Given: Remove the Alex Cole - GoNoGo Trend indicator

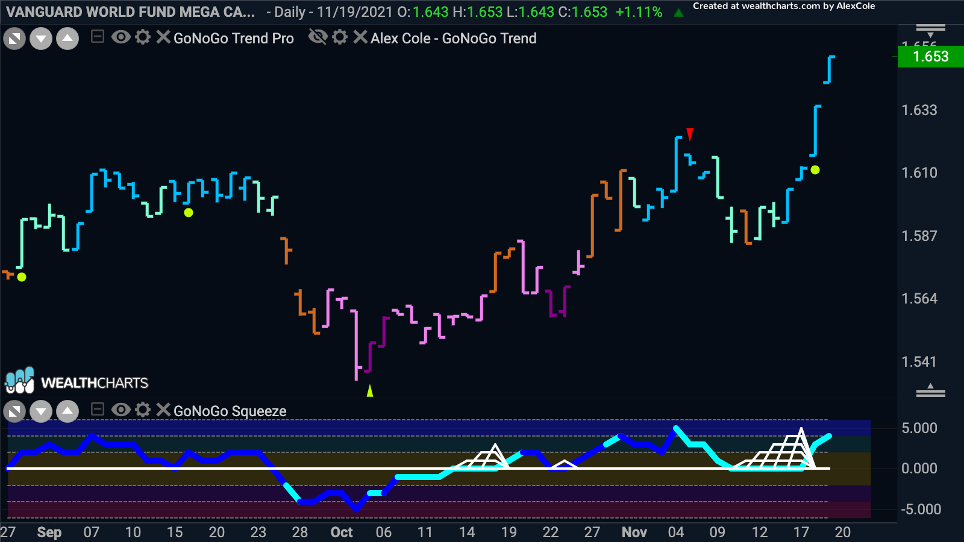Looking at the screenshot, I should (360, 37).
